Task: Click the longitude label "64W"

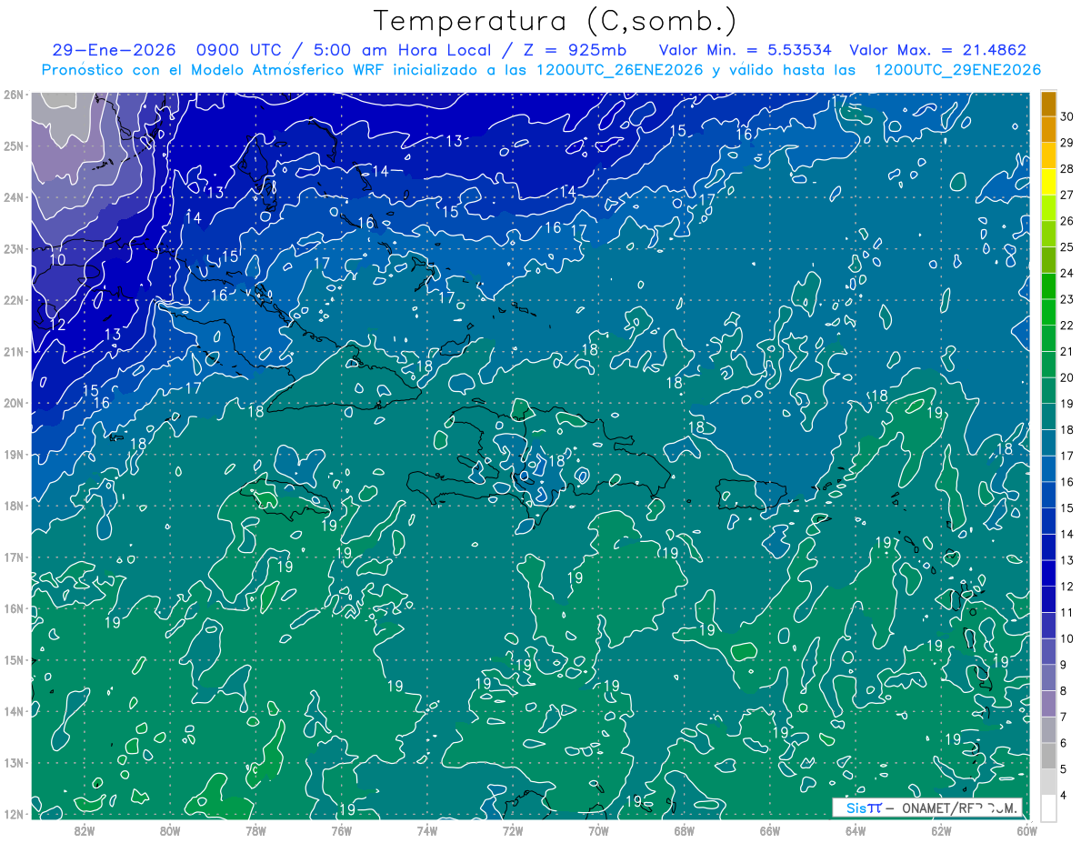Action: click(856, 829)
